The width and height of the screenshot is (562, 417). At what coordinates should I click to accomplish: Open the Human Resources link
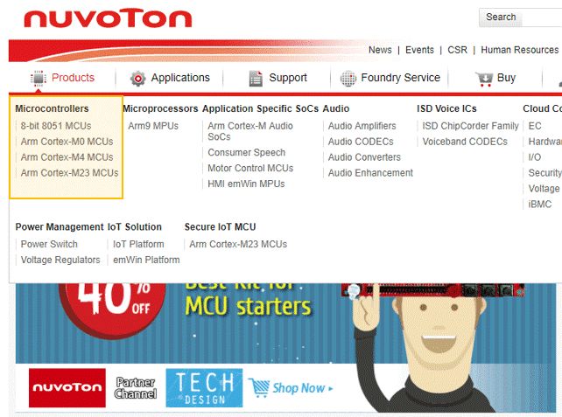point(519,50)
